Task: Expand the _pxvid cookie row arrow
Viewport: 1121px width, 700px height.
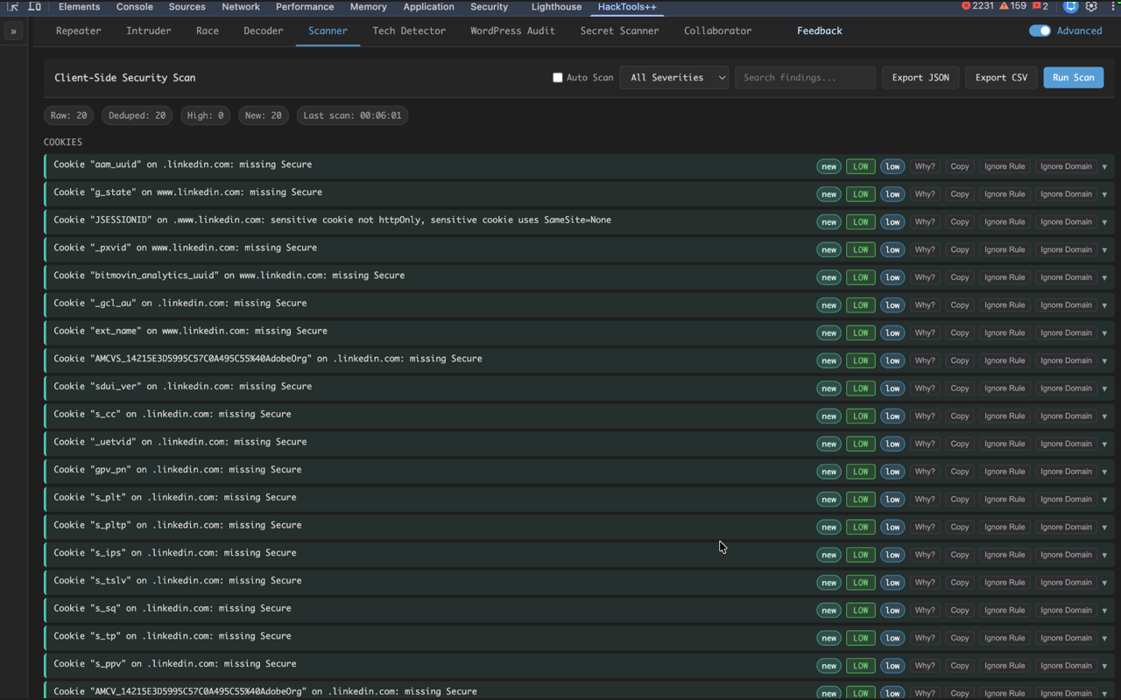Action: tap(1104, 249)
